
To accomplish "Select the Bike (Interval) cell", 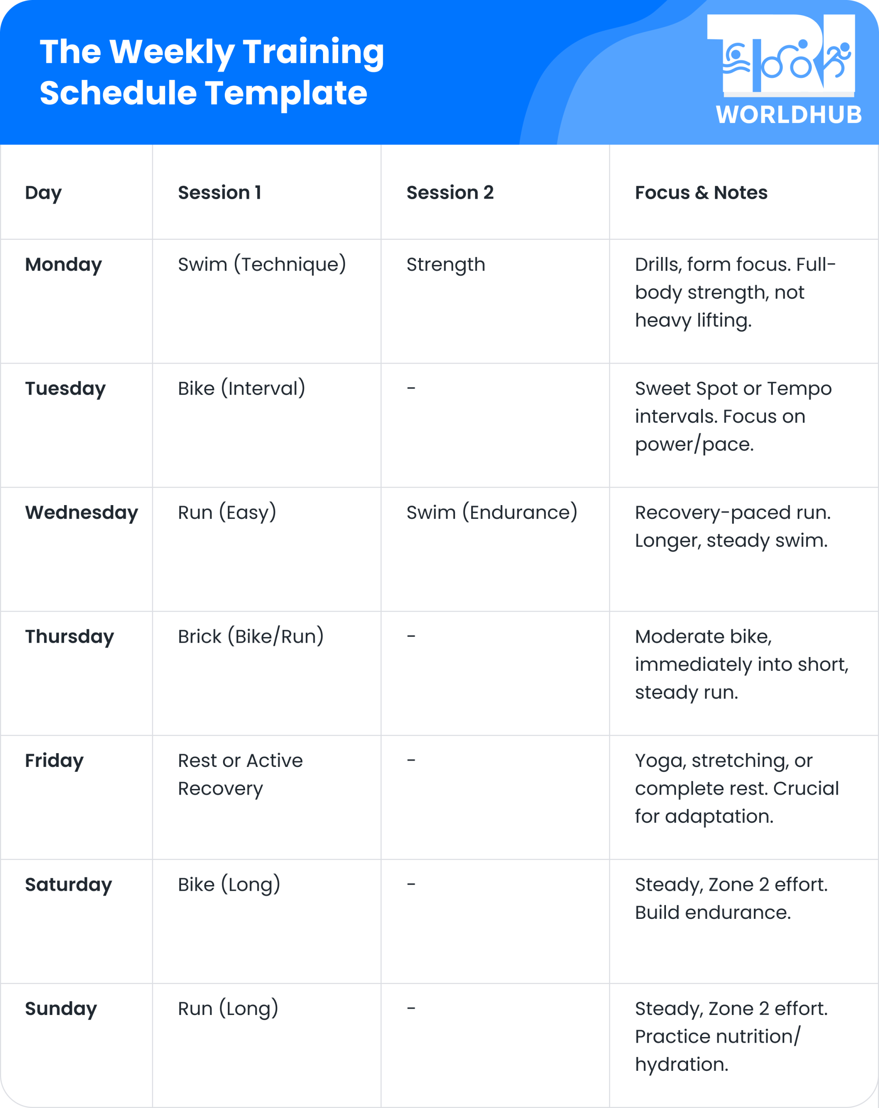I will 241,389.
